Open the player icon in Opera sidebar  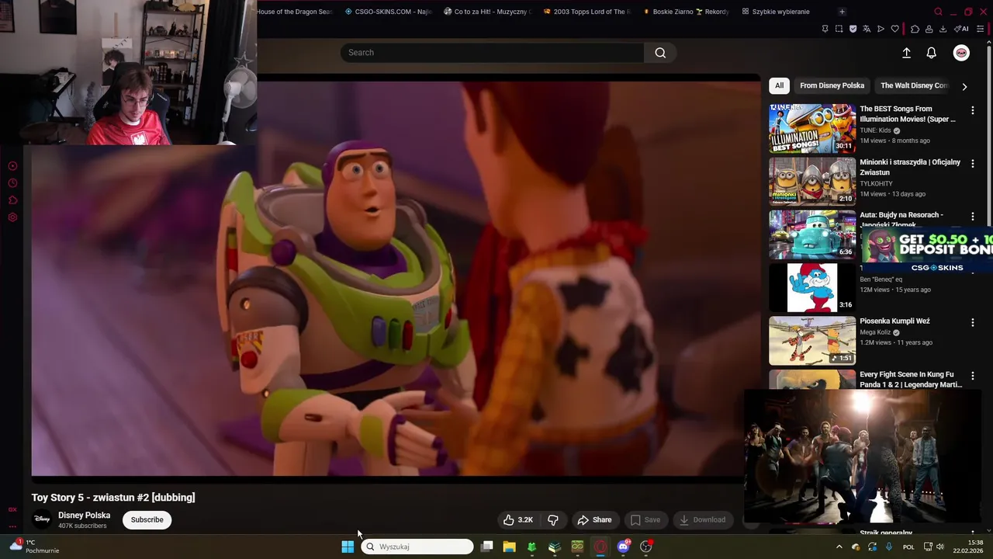(12, 166)
